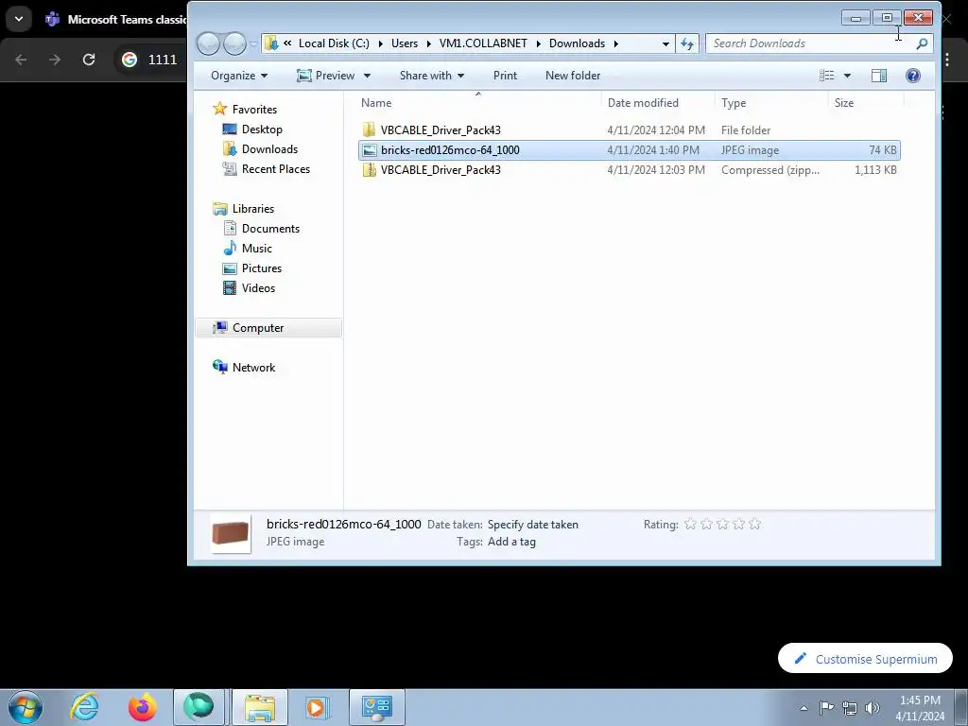Show hidden system tray icons
The image size is (968, 726).
click(804, 708)
